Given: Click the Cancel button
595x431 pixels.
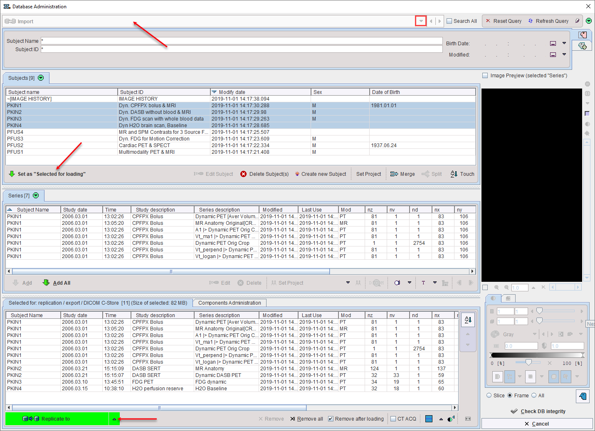Looking at the screenshot, I should coord(537,424).
